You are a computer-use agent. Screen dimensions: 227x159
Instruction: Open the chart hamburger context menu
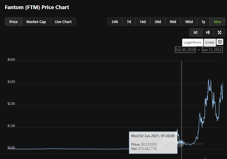(x=220, y=42)
